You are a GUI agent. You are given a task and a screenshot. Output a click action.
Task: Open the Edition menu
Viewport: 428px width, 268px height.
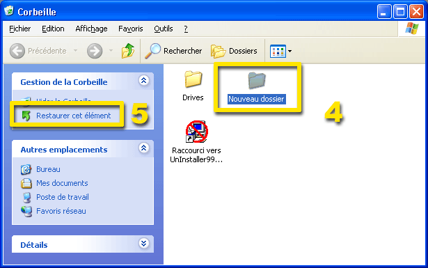pyautogui.click(x=53, y=29)
